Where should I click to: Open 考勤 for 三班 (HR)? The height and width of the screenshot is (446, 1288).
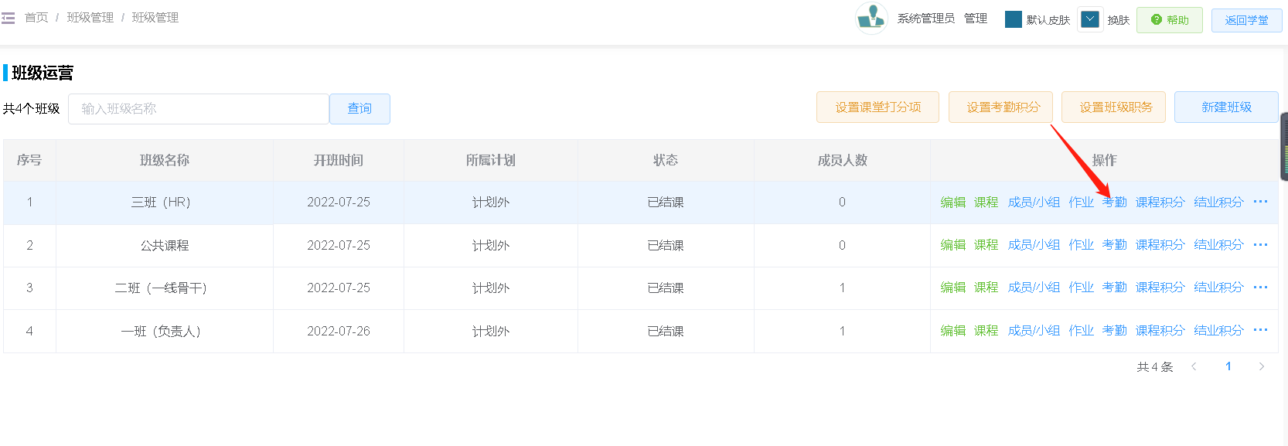[x=1114, y=203]
